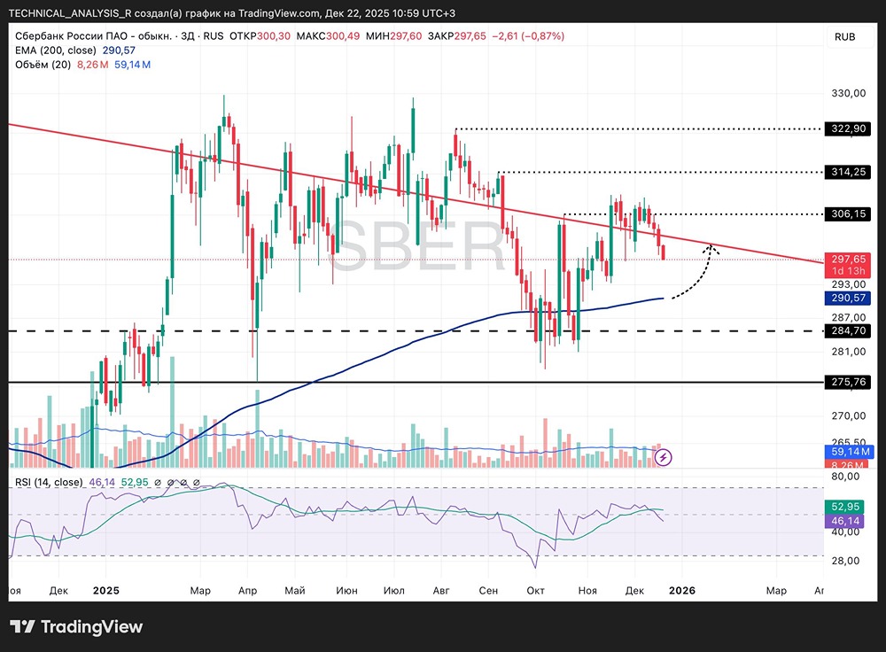Screen dimensions: 886x652
Task: Click the 59,14 M volume axis label
Action: pyautogui.click(x=850, y=452)
